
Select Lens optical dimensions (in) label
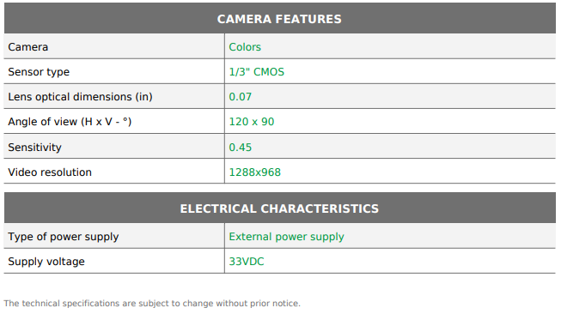click(x=80, y=97)
